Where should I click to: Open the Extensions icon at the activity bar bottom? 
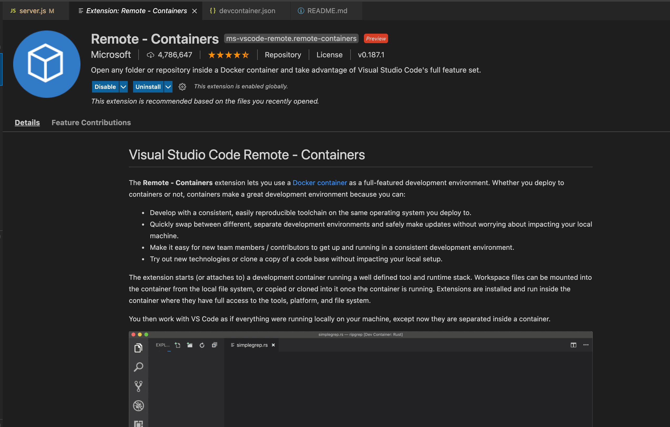[x=139, y=423]
